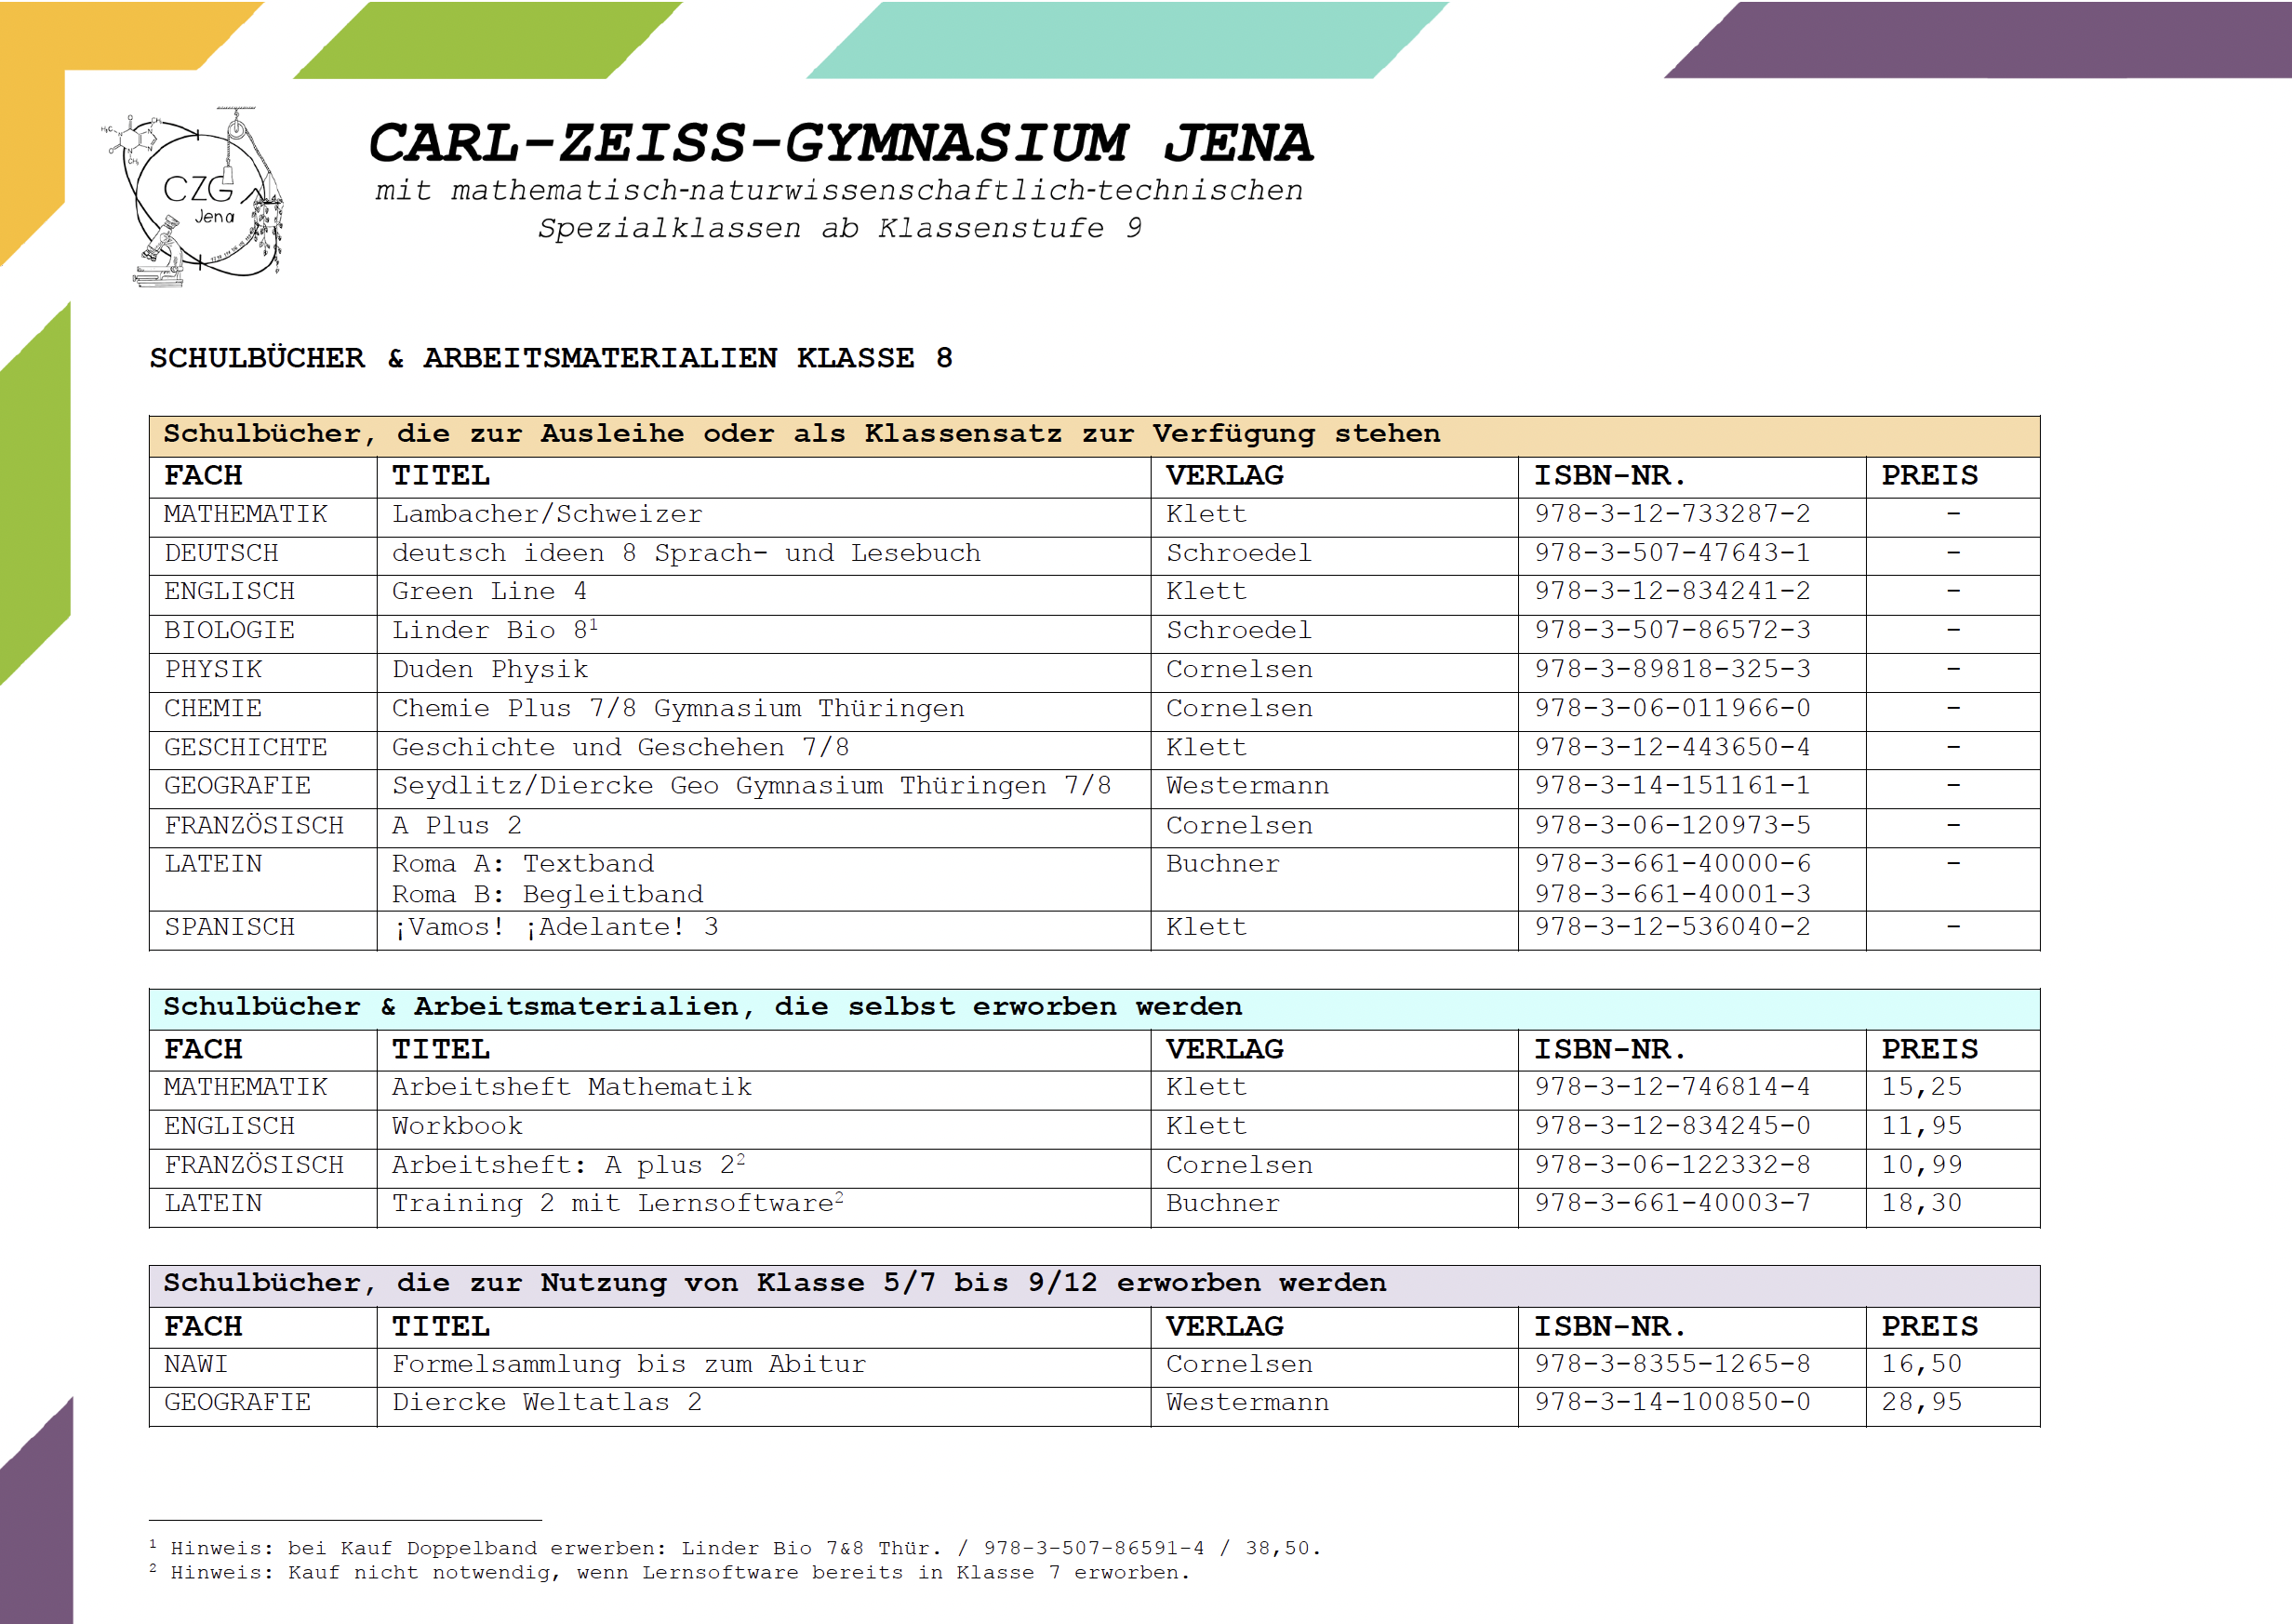Click the CZG Jena school logo
Image resolution: width=2292 pixels, height=1624 pixels.
click(x=192, y=197)
